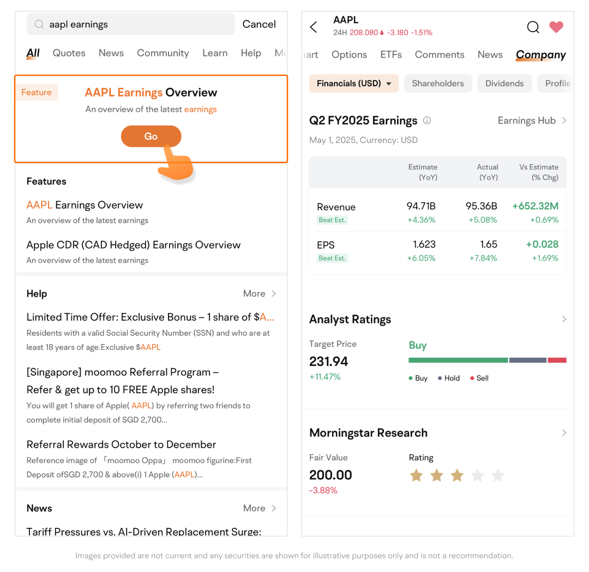Viewport: 589px width, 572px height.
Task: Click the 'aapl earnings' search input field
Action: tap(136, 25)
